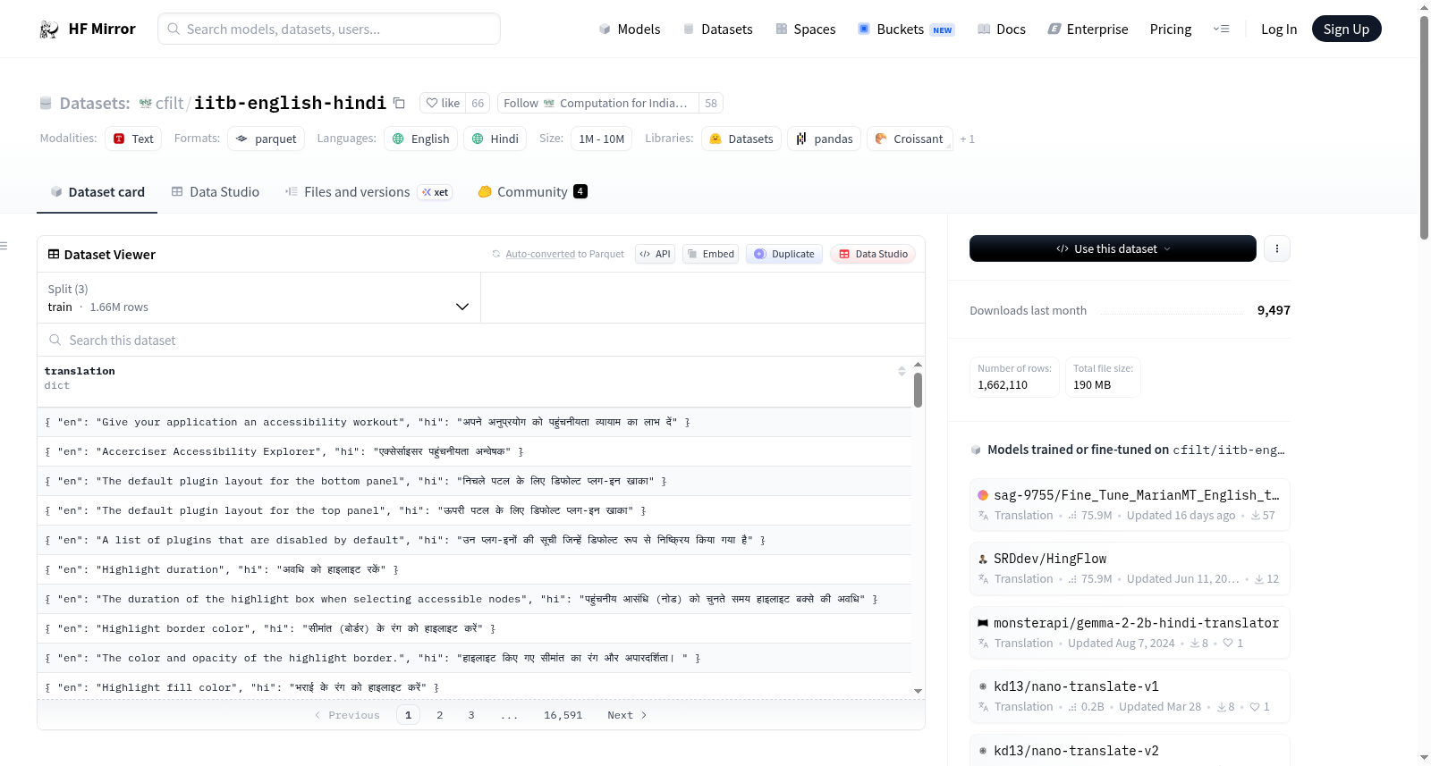Image resolution: width=1431 pixels, height=766 pixels.
Task: Focus the top search models input
Action: tap(329, 29)
